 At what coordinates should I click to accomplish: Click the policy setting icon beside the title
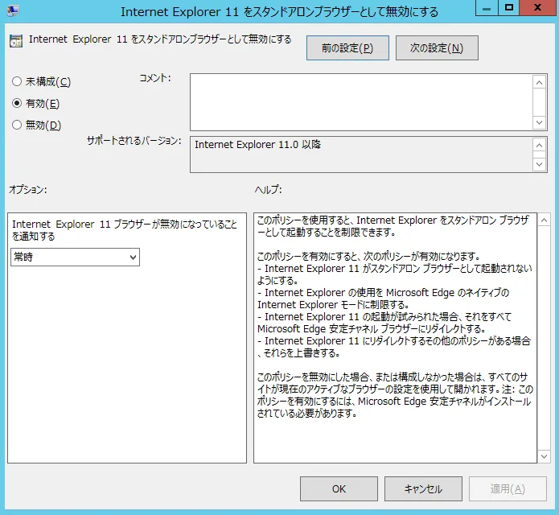[x=15, y=40]
